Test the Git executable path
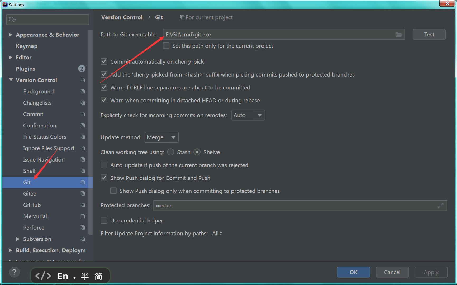The height and width of the screenshot is (285, 457). 429,35
